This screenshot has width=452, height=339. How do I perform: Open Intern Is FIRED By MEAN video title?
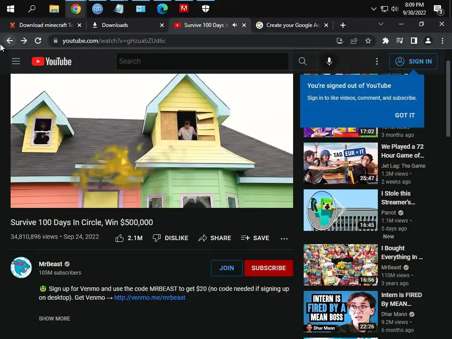(402, 299)
